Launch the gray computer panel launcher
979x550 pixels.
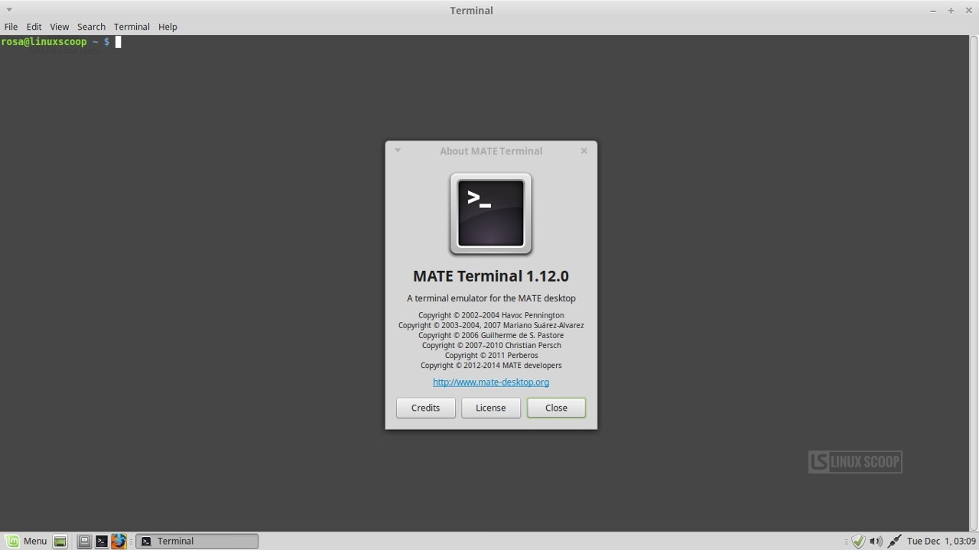[x=85, y=541]
